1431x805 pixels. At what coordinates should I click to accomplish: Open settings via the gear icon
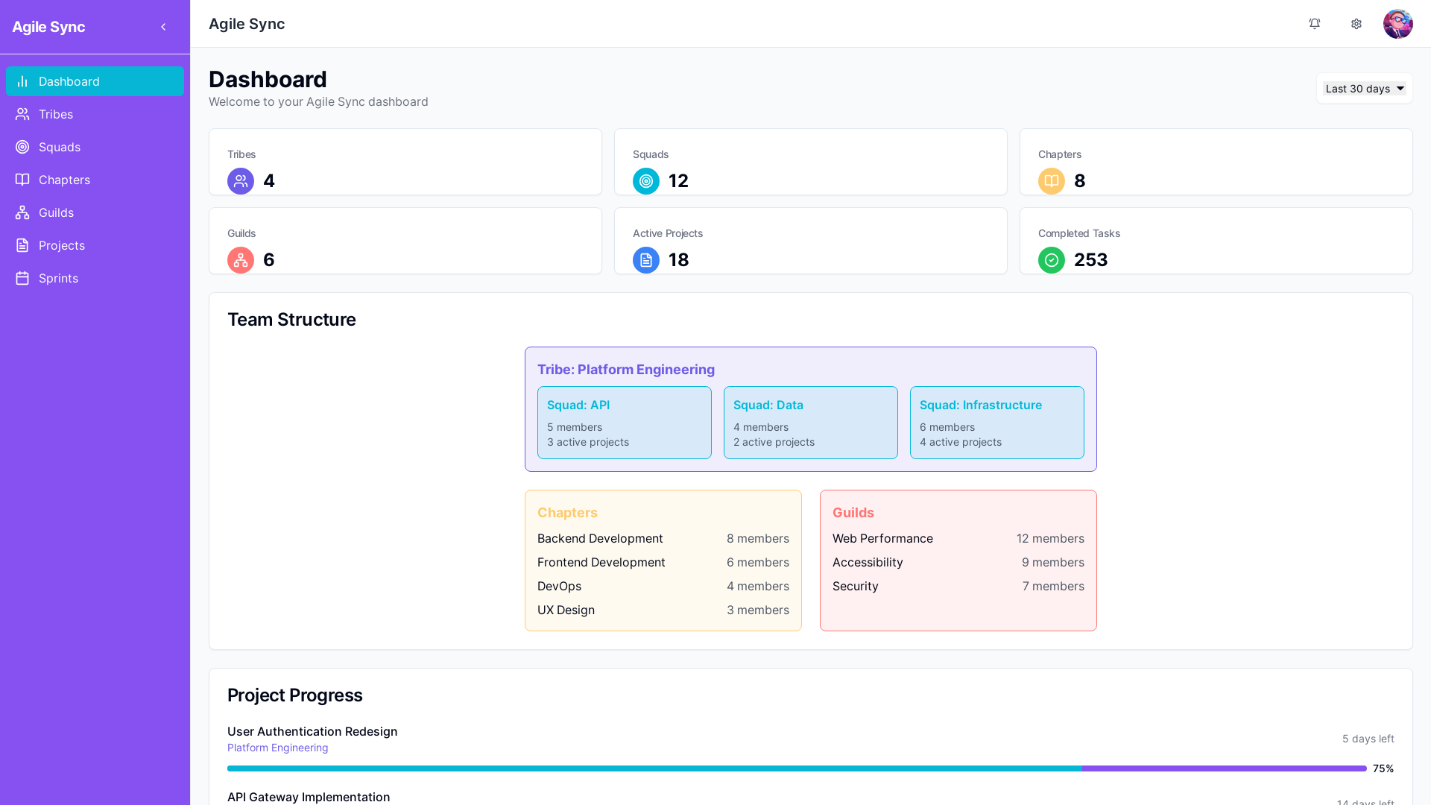point(1356,24)
